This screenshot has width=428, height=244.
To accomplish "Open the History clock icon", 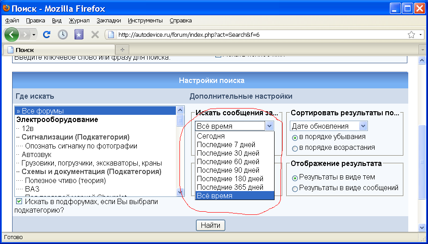I will pyautogui.click(x=63, y=35).
